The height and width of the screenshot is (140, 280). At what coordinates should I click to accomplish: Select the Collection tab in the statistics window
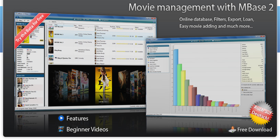pos(194,41)
